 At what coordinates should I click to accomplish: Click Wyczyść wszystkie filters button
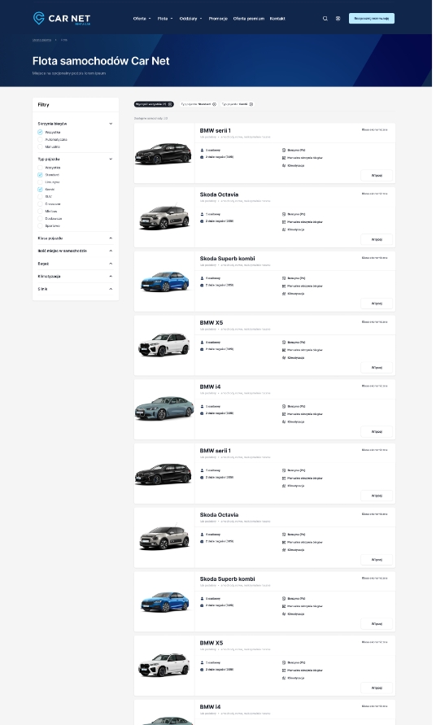tap(154, 104)
